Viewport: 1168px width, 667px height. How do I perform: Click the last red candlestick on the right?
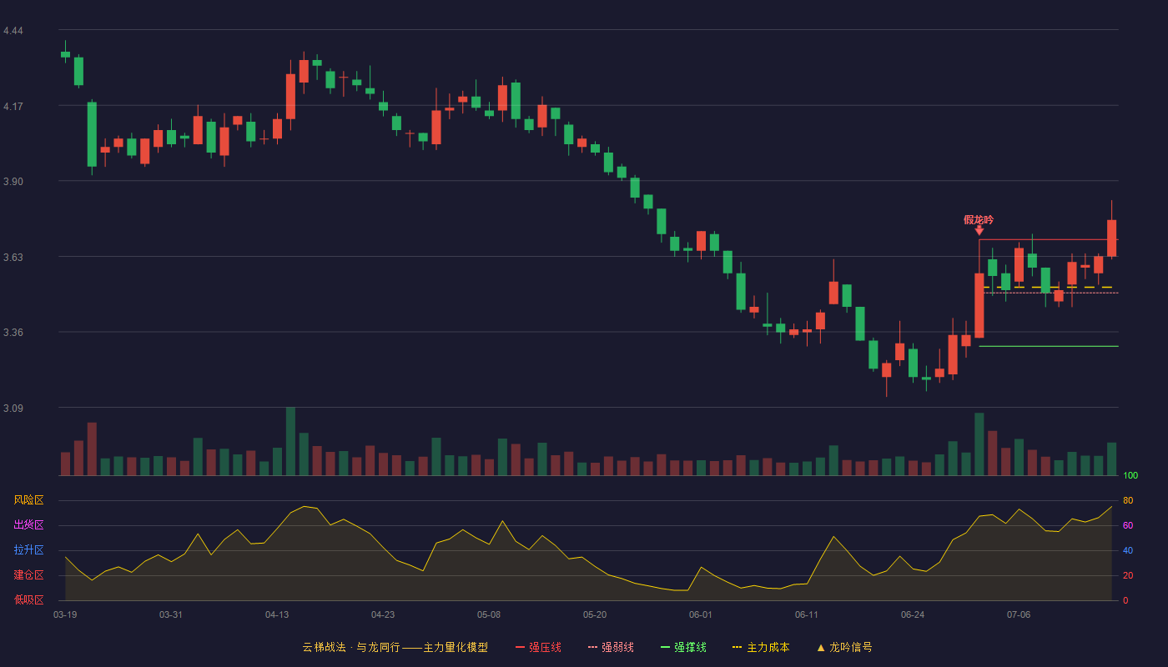click(1111, 238)
